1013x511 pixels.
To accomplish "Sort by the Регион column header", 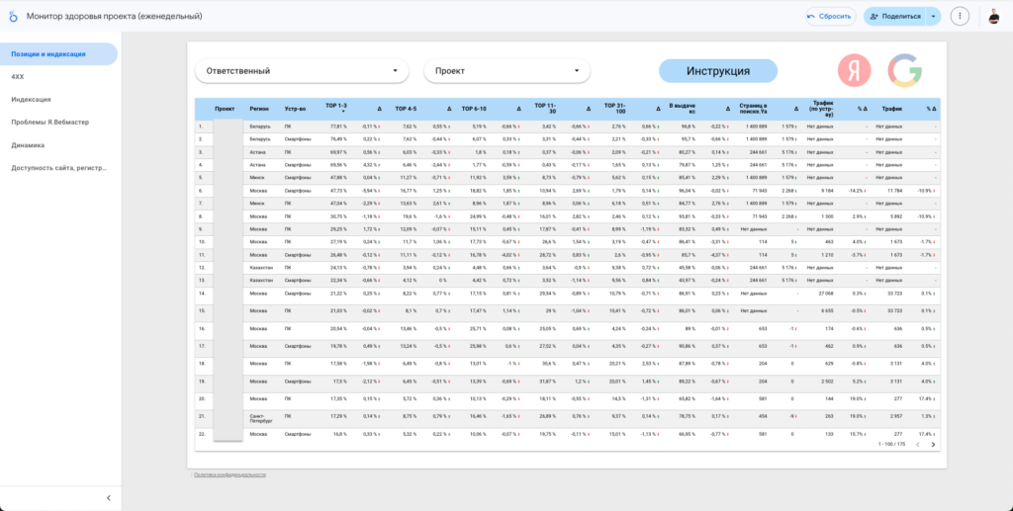I will pyautogui.click(x=259, y=109).
